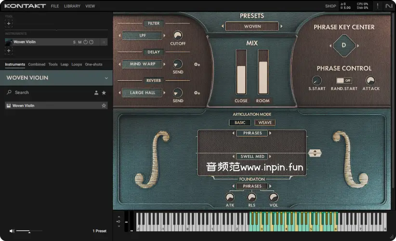
Task: Click the user content filter icon
Action: [x=96, y=93]
